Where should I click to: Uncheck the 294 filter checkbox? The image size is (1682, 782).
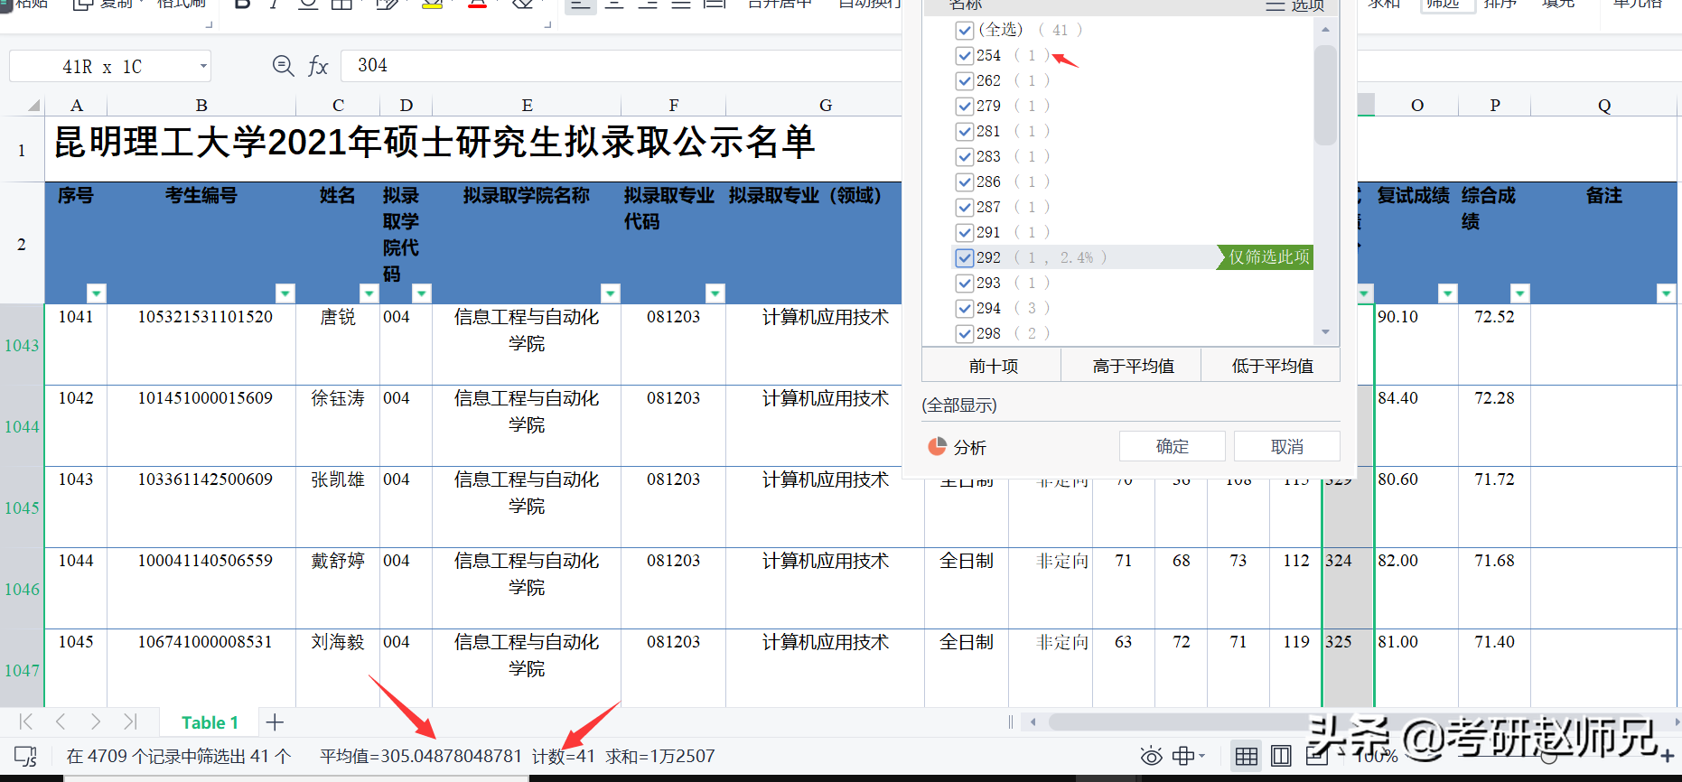[965, 308]
